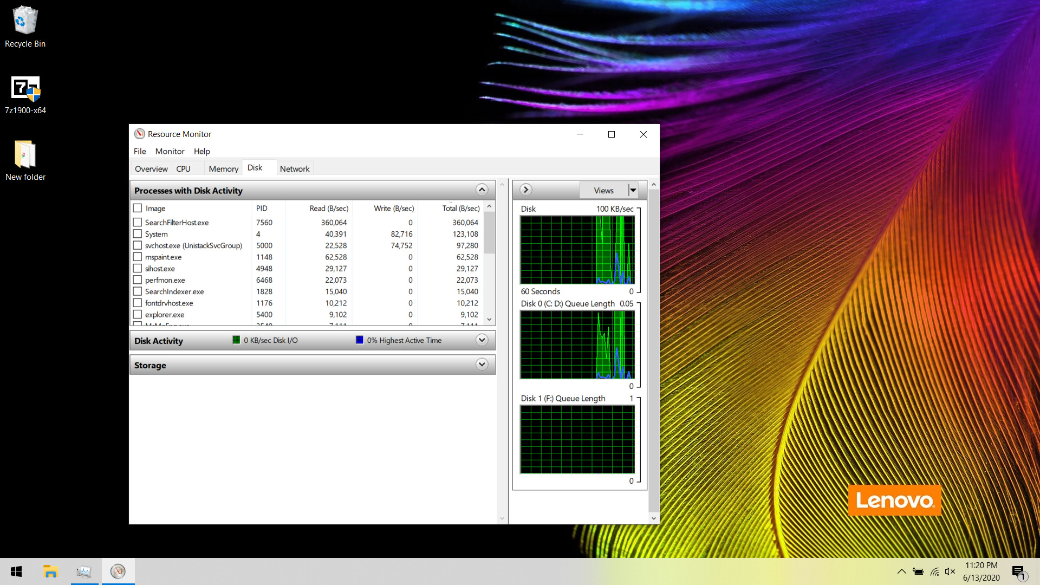
Task: Click the Disk 0 (C: D:) Queue Length graph
Action: pyautogui.click(x=577, y=344)
